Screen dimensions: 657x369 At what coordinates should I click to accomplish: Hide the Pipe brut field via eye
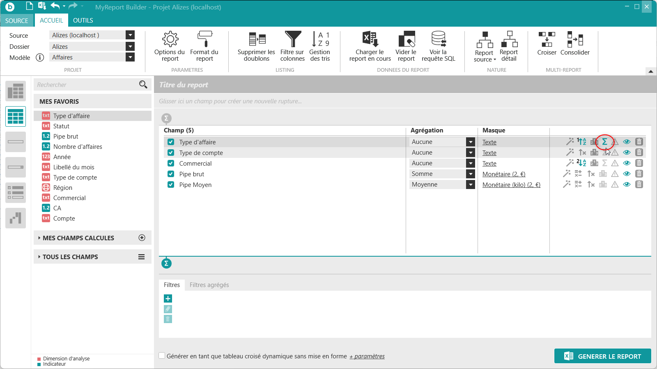click(627, 174)
